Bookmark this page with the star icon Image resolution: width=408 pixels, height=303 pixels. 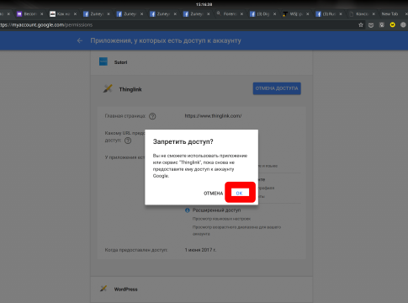click(x=361, y=25)
